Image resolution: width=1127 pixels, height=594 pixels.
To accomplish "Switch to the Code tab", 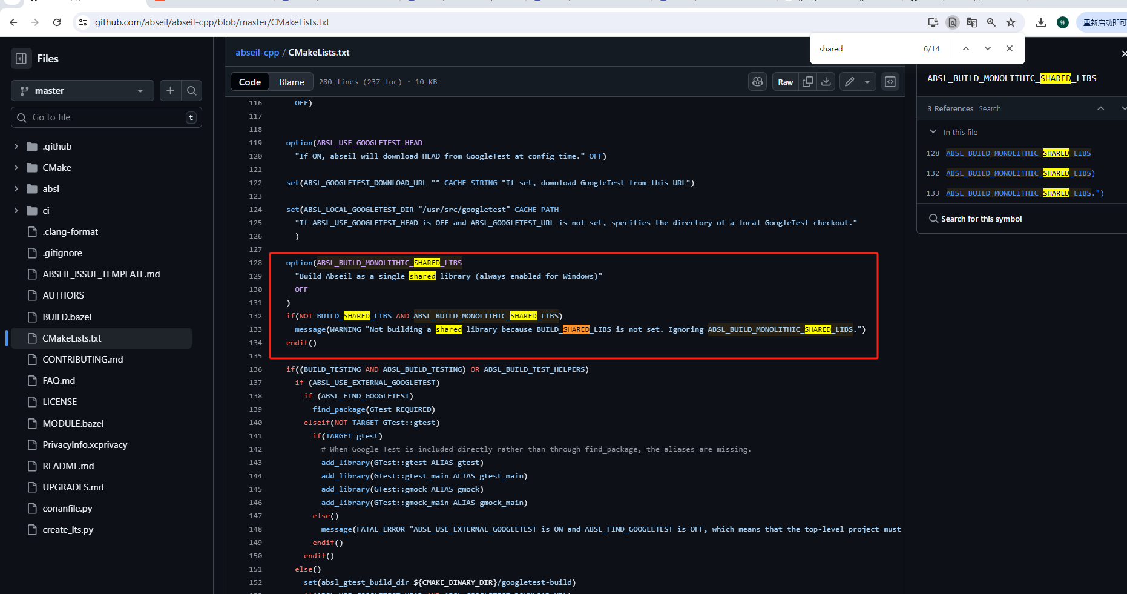I will (250, 82).
